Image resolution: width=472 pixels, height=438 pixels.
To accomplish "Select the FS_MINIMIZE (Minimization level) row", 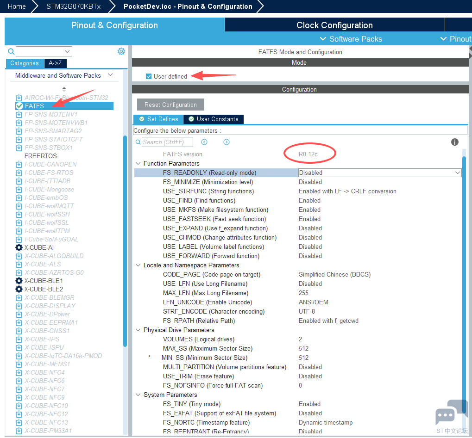I will pyautogui.click(x=298, y=182).
